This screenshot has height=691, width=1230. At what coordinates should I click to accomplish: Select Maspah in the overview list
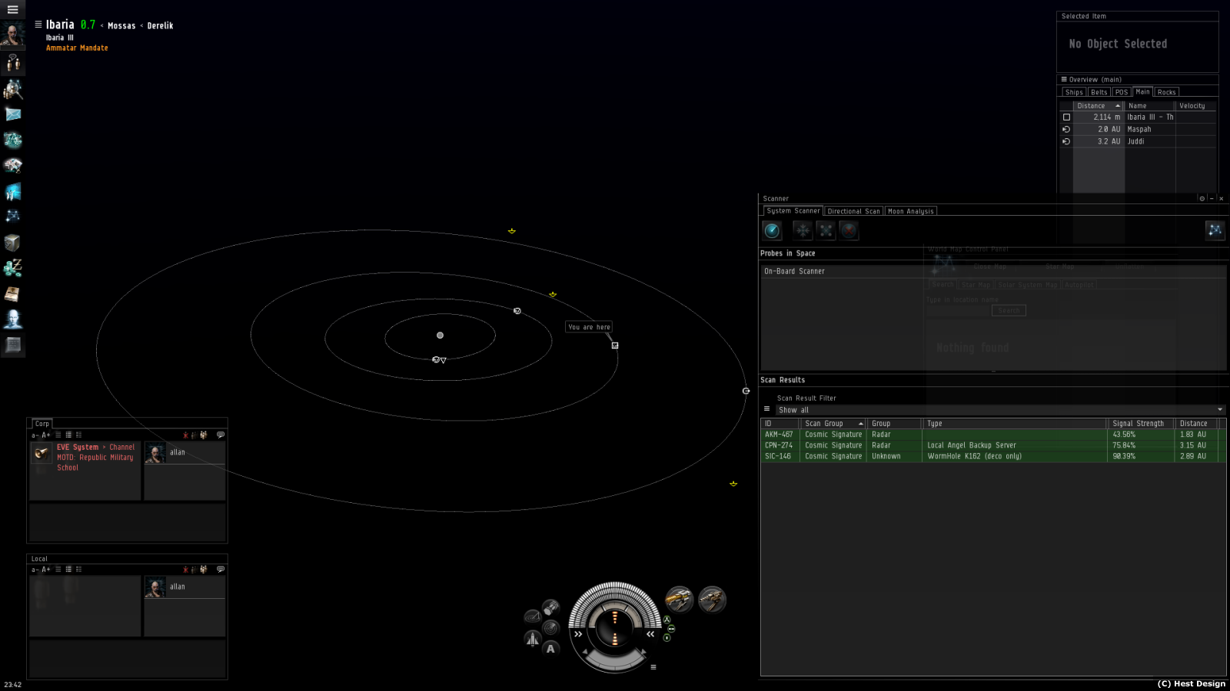[x=1139, y=129]
